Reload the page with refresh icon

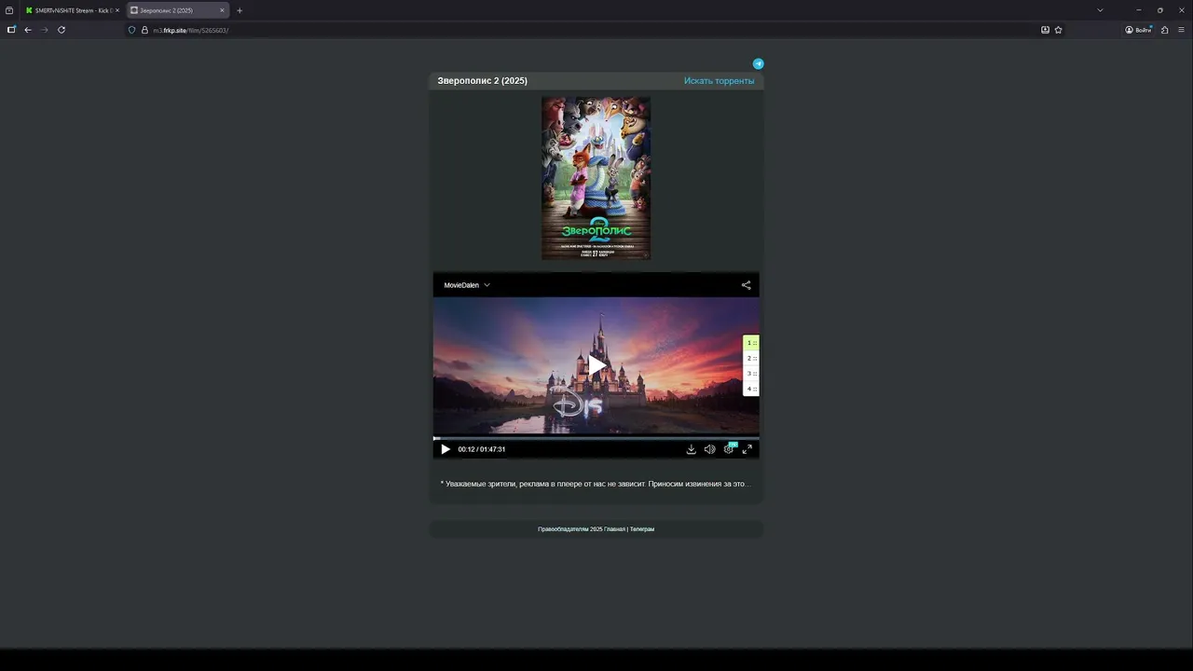[62, 30]
